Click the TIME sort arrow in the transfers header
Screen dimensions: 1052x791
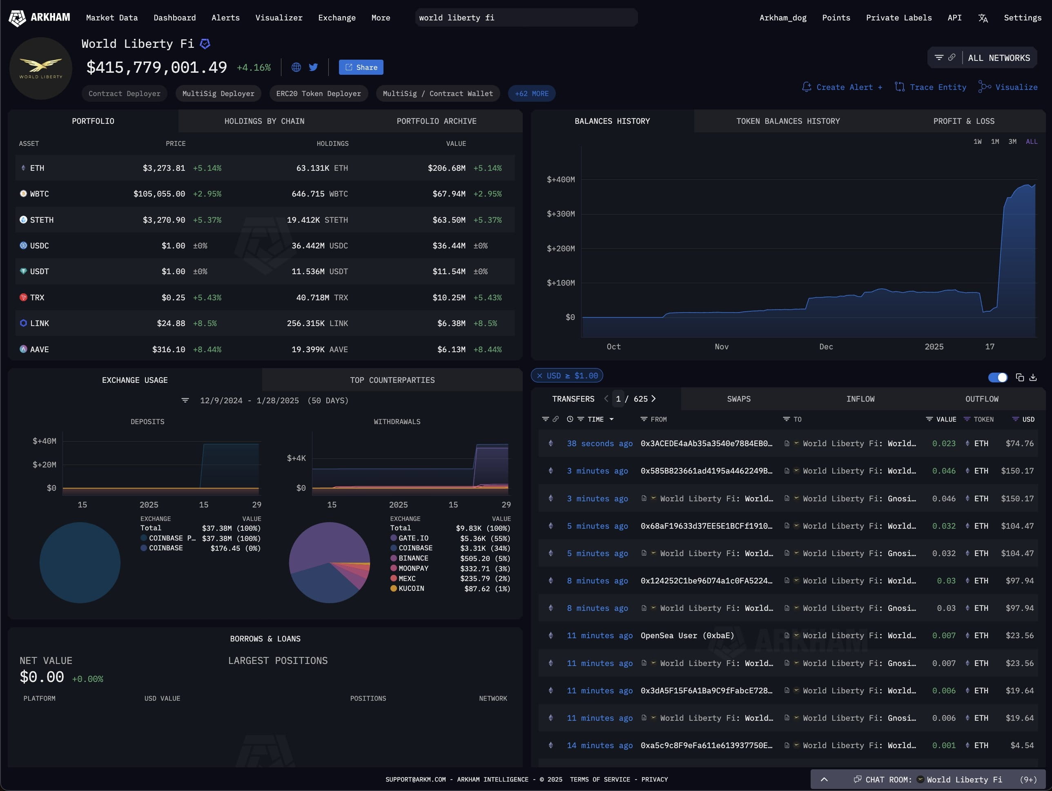(612, 419)
